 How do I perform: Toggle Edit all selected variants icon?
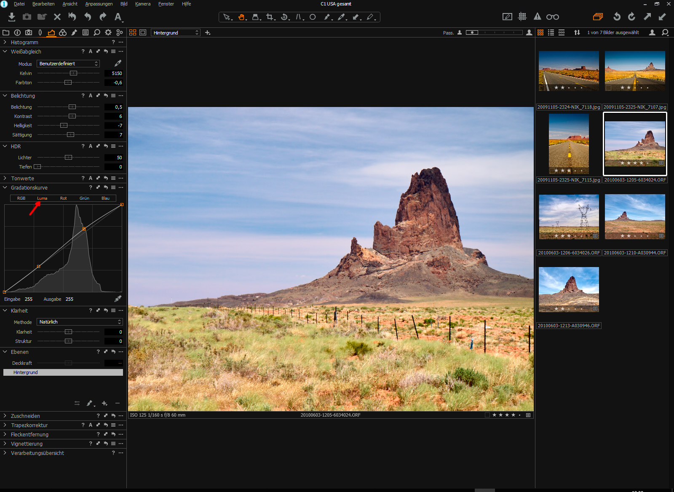[598, 17]
